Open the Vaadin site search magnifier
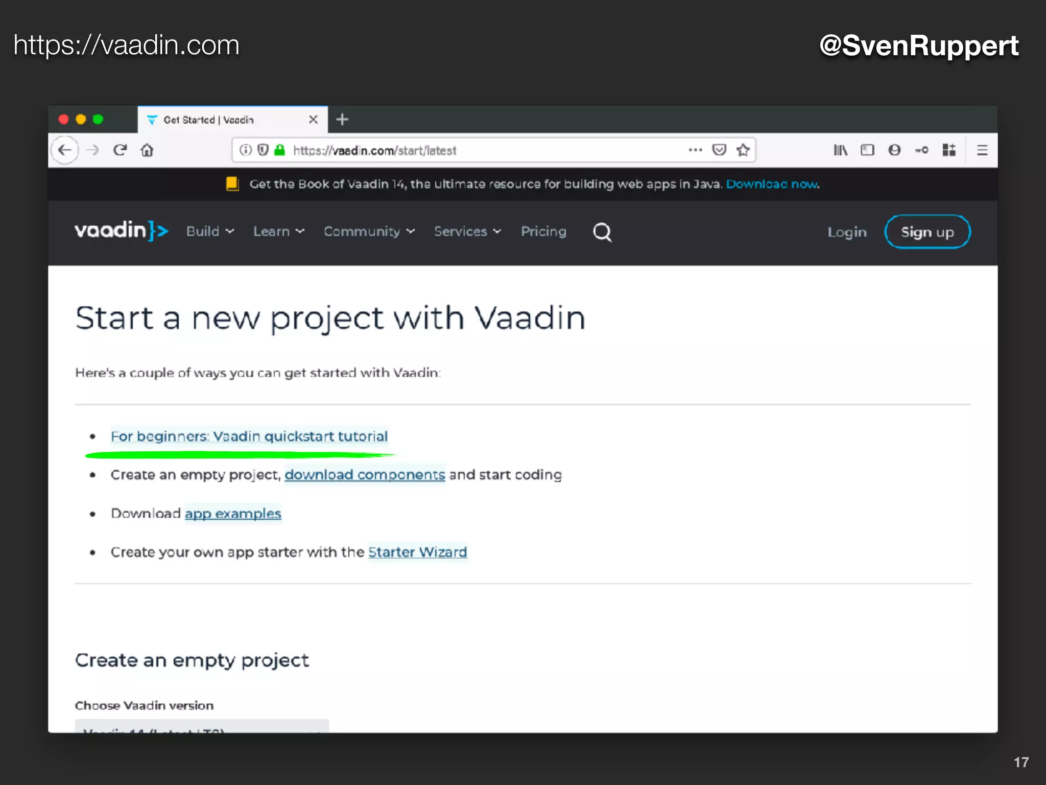Screen dimensions: 1046x785 pos(602,232)
